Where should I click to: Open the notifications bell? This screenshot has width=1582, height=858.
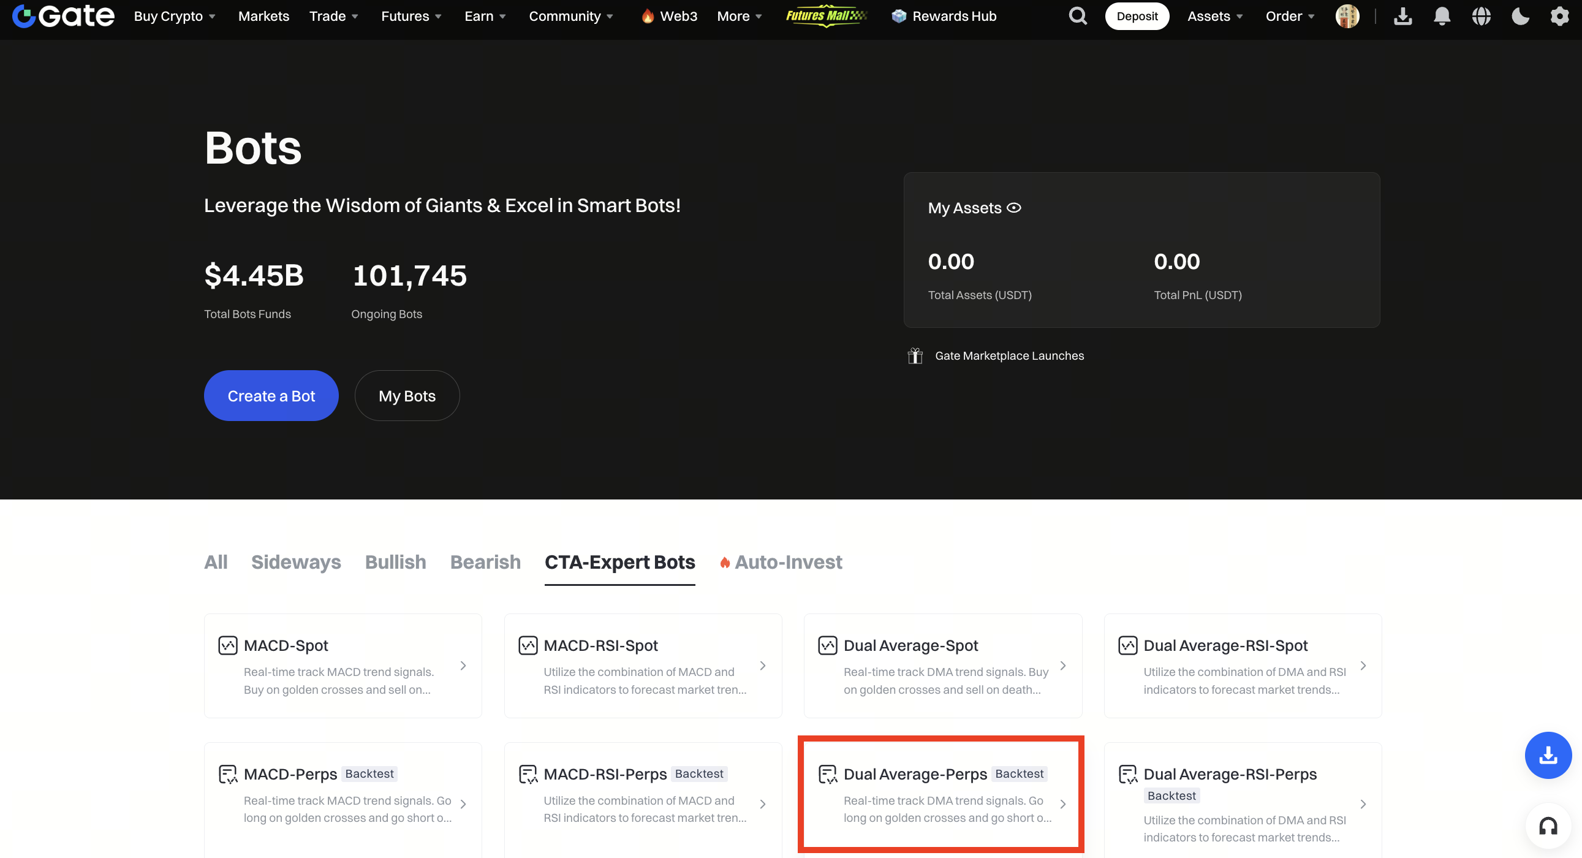click(1441, 16)
